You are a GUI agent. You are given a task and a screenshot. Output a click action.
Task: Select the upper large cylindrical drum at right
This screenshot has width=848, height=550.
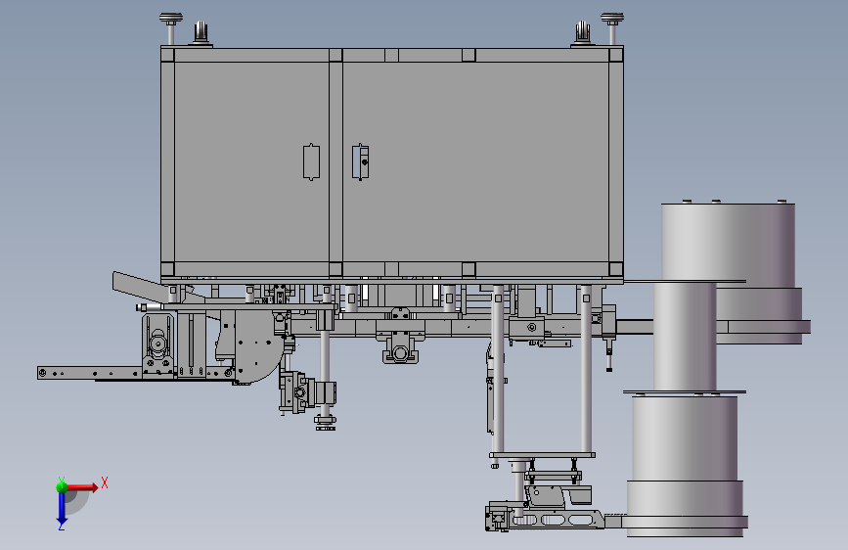tap(729, 245)
